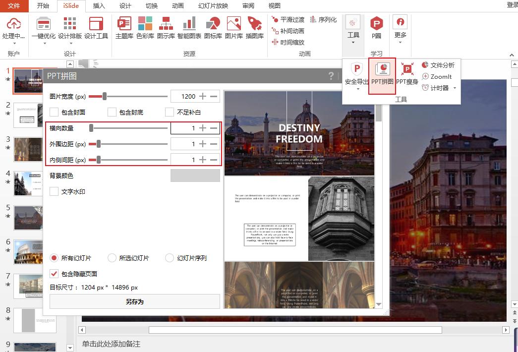Image resolution: width=518 pixels, height=352 pixels.
Task: Select the 所选幻灯片 radio button
Action: point(112,258)
